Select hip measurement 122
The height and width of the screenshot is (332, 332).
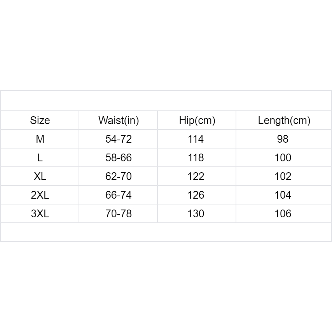pyautogui.click(x=196, y=176)
